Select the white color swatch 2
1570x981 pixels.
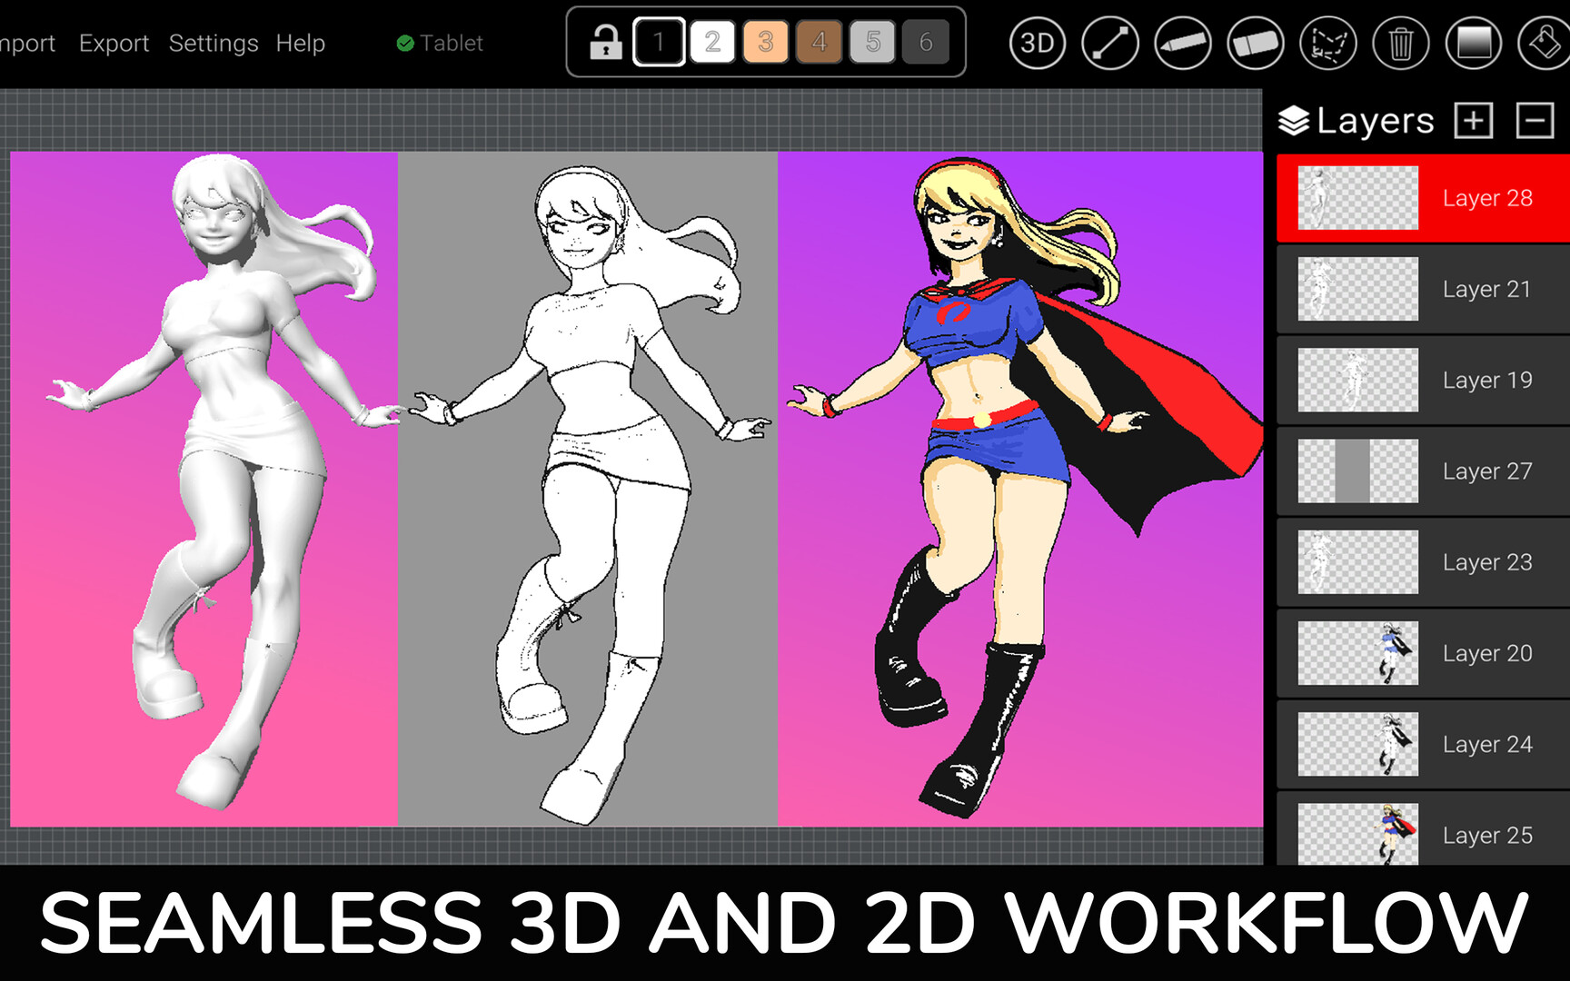coord(711,42)
